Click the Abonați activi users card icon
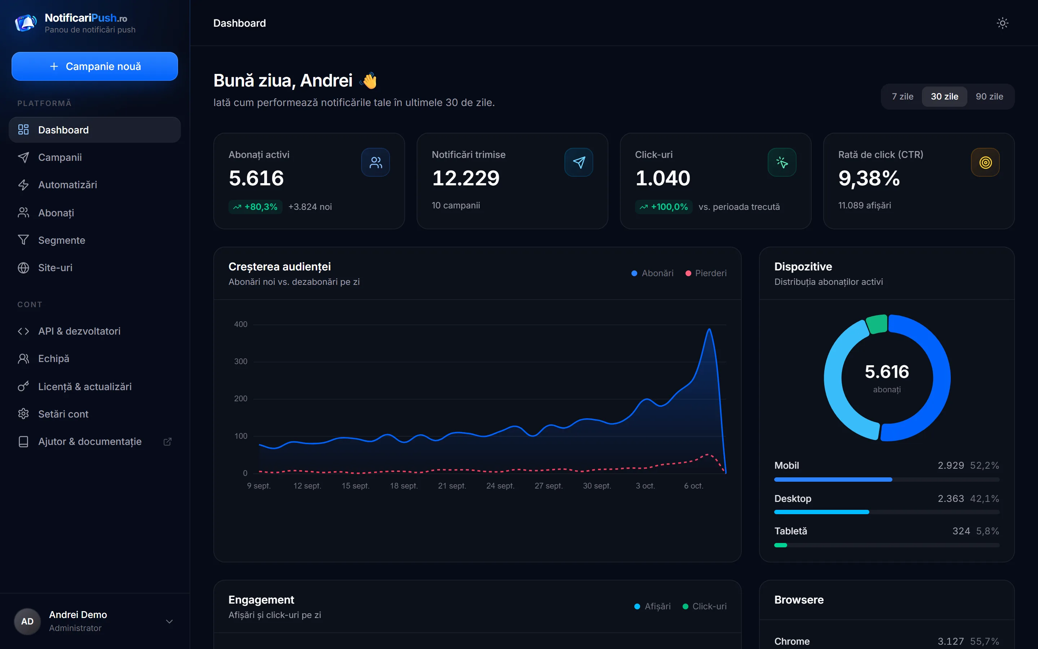Image resolution: width=1038 pixels, height=649 pixels. coord(375,162)
